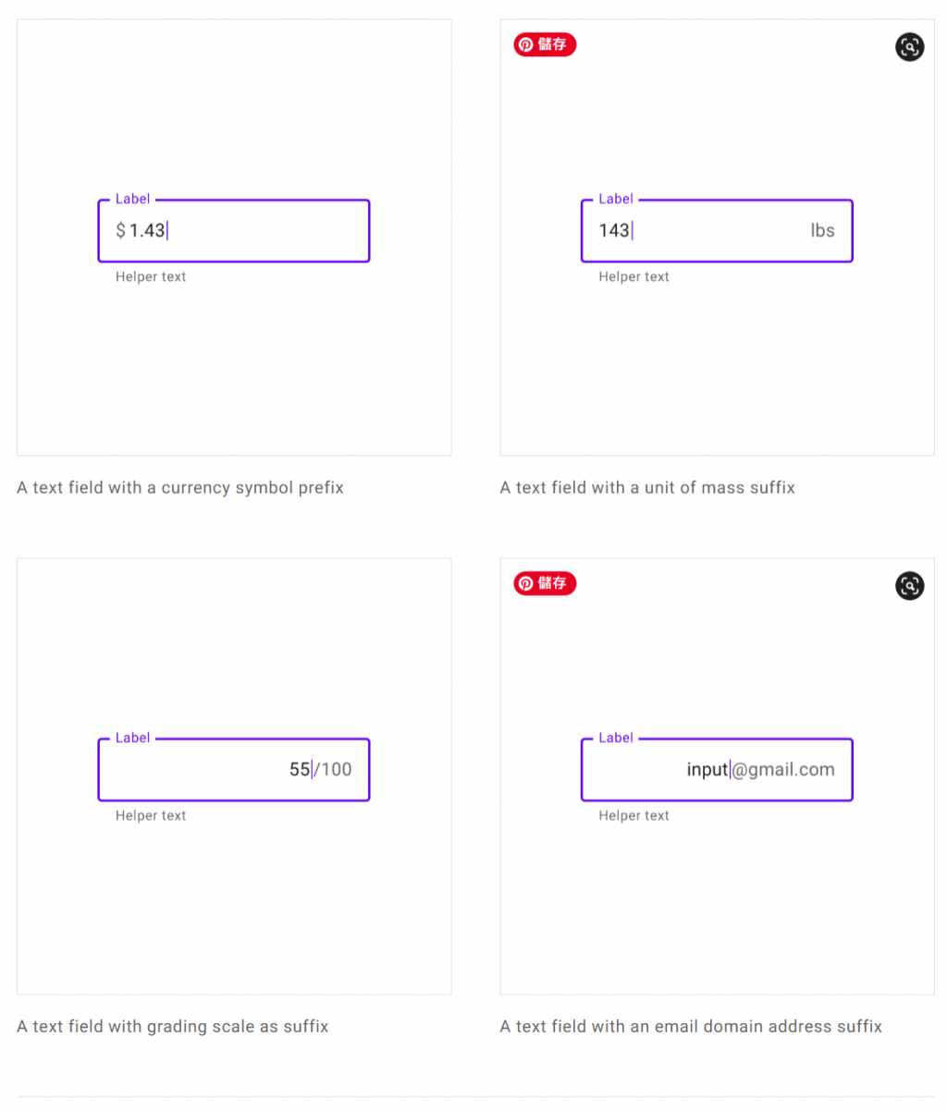Focus the text field containing 143
This screenshot has height=1111, width=947.
[x=712, y=230]
